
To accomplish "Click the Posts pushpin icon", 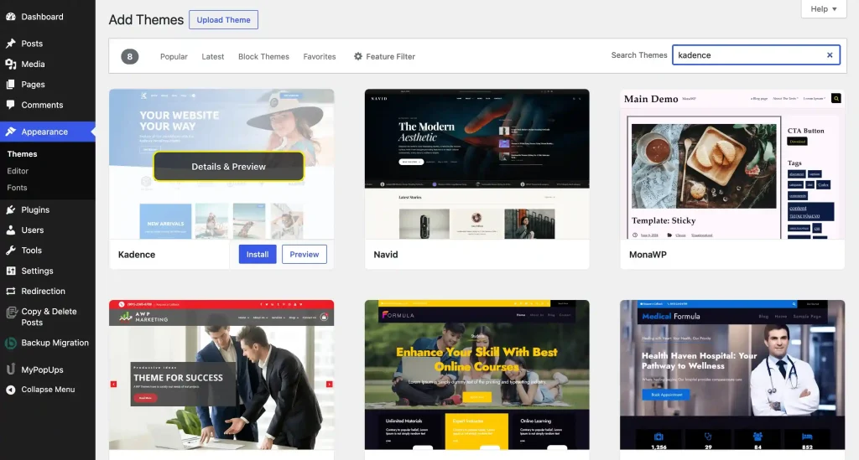I will pos(10,44).
